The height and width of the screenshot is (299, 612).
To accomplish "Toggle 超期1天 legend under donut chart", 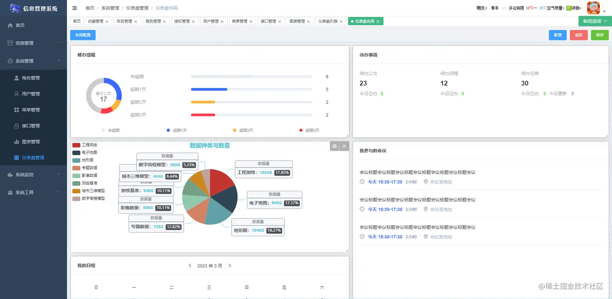I will point(176,130).
